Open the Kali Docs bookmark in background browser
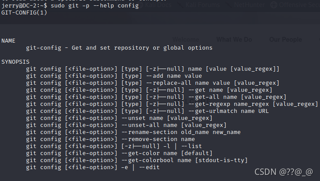Viewport: 320px width, 181px height. (155, 5)
